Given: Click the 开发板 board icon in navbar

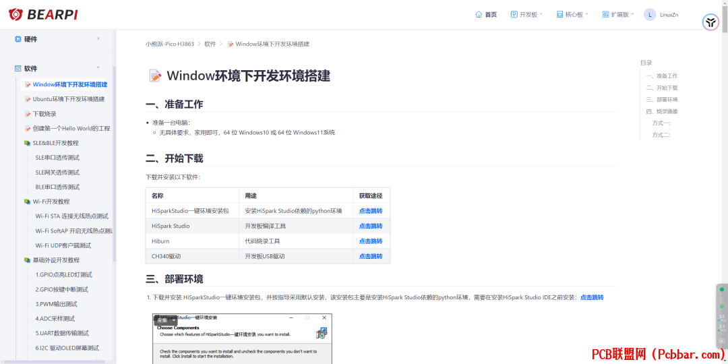Looking at the screenshot, I should click(x=514, y=14).
